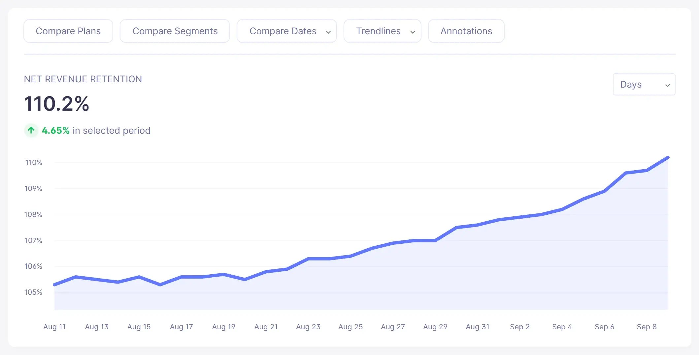Viewport: 699px width, 355px height.
Task: Click the Aug 29 axis label
Action: pos(435,327)
